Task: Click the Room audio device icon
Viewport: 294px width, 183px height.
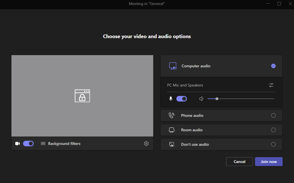Action: pos(172,130)
